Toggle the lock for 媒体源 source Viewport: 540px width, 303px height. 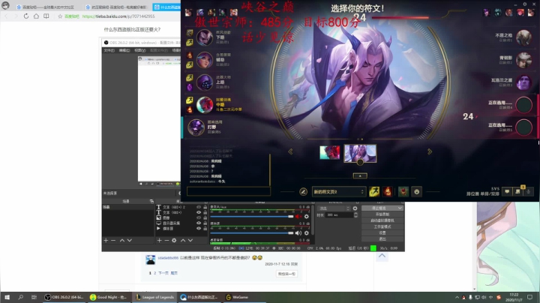pos(205,228)
